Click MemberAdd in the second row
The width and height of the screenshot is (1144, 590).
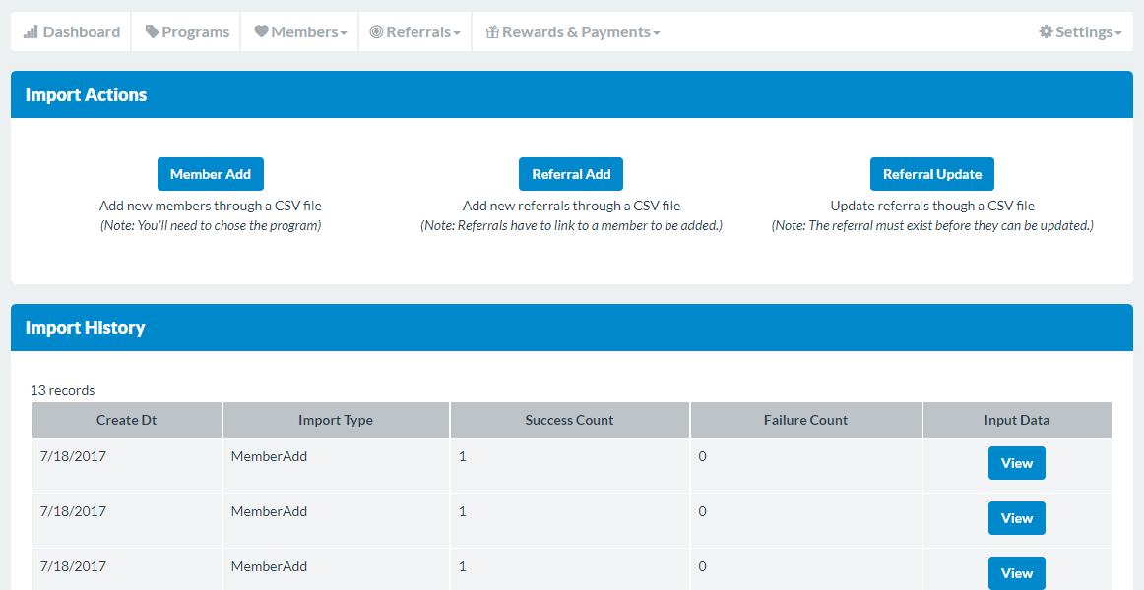tap(269, 511)
